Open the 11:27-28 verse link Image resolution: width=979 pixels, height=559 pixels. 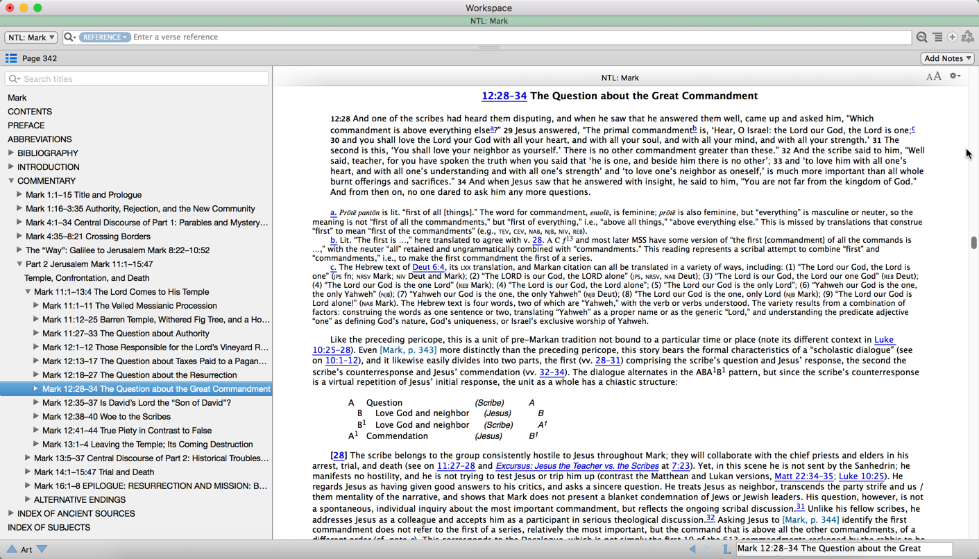(456, 466)
